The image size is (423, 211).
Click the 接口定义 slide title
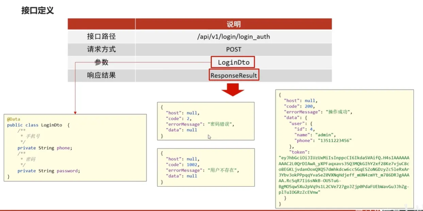click(x=38, y=11)
